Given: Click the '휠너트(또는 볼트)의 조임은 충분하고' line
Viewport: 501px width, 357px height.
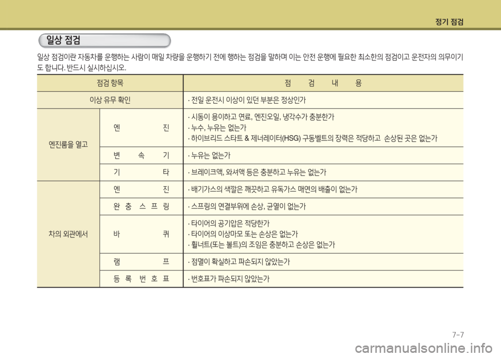Looking at the screenshot, I should coord(261,245).
